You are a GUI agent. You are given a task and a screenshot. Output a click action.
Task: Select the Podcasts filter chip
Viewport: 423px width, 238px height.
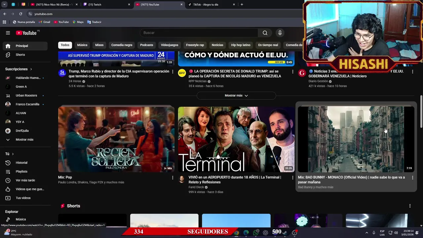click(x=147, y=45)
